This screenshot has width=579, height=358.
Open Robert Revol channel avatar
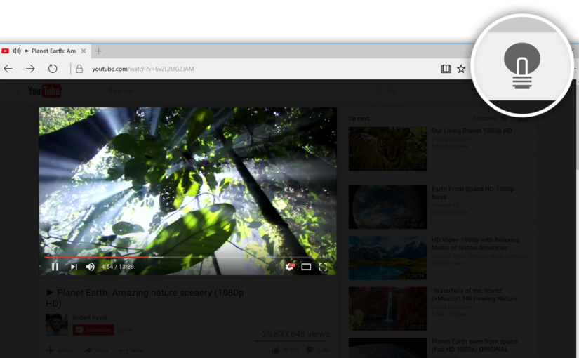pyautogui.click(x=57, y=325)
